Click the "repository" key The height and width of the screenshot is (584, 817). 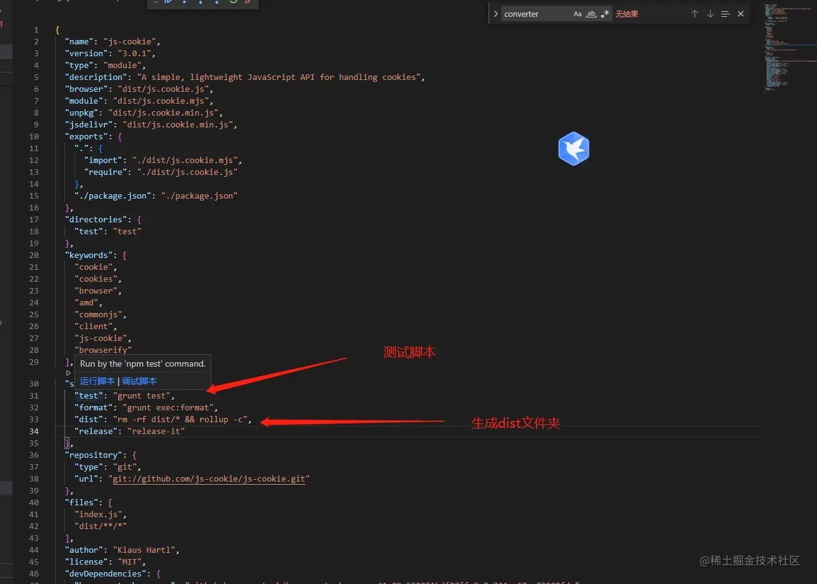click(94, 455)
